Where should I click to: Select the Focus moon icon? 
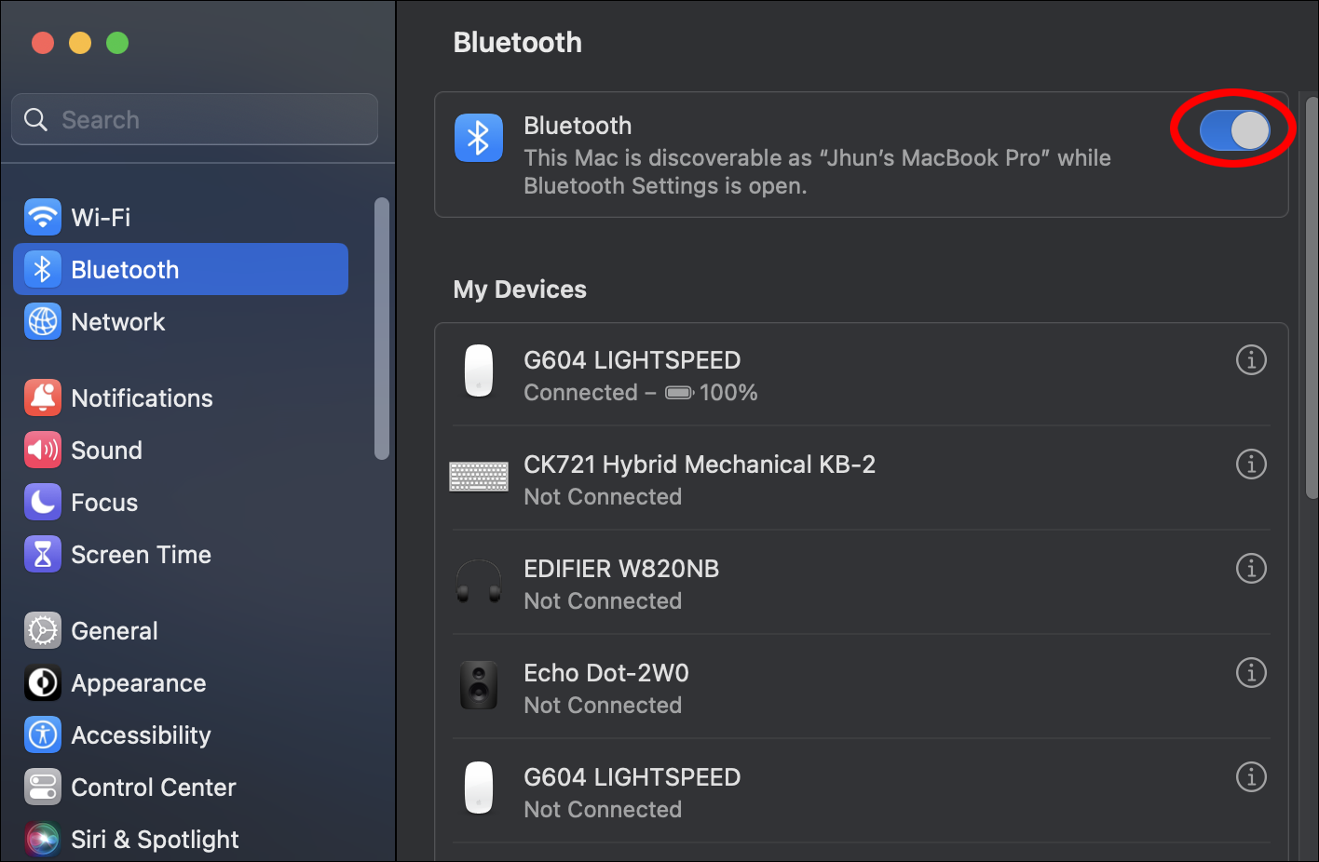(43, 503)
